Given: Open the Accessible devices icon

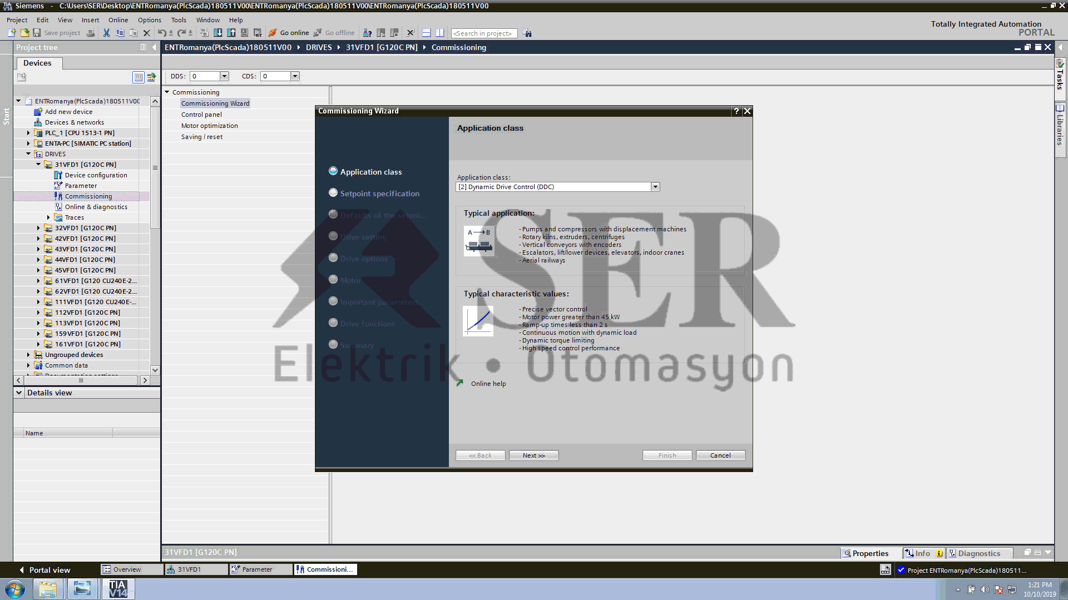Looking at the screenshot, I should click(x=367, y=33).
